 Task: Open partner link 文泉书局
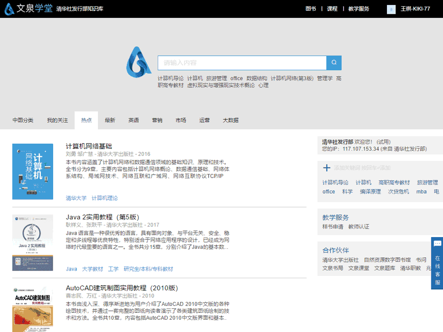[333, 268]
